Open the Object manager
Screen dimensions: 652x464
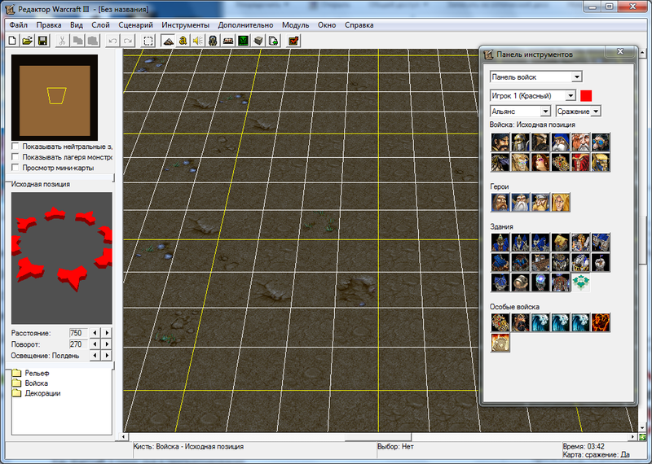(258, 41)
